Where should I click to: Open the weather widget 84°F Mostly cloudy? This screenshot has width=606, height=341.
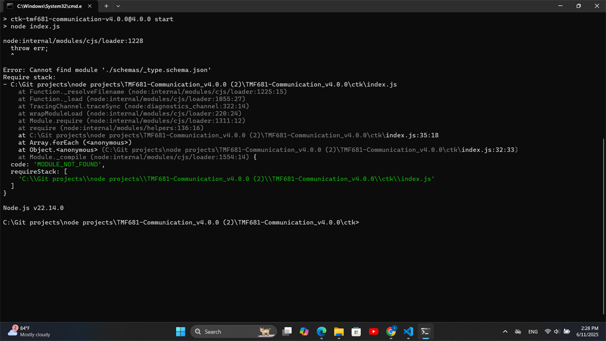[29, 331]
